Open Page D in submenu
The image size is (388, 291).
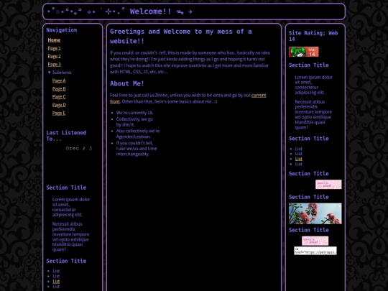[x=59, y=105]
